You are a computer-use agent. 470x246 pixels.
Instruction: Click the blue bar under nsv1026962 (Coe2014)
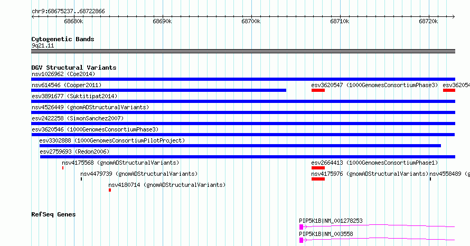243,79
